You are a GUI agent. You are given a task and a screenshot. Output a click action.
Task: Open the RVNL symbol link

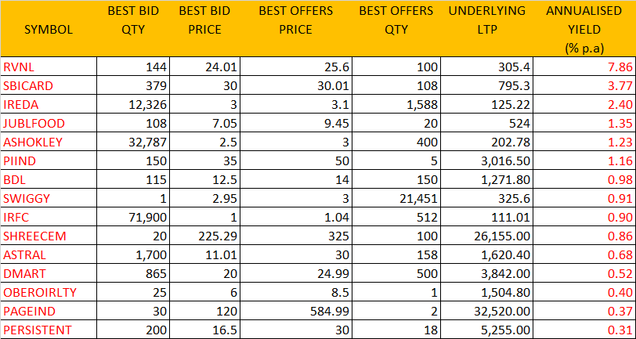[x=17, y=68]
